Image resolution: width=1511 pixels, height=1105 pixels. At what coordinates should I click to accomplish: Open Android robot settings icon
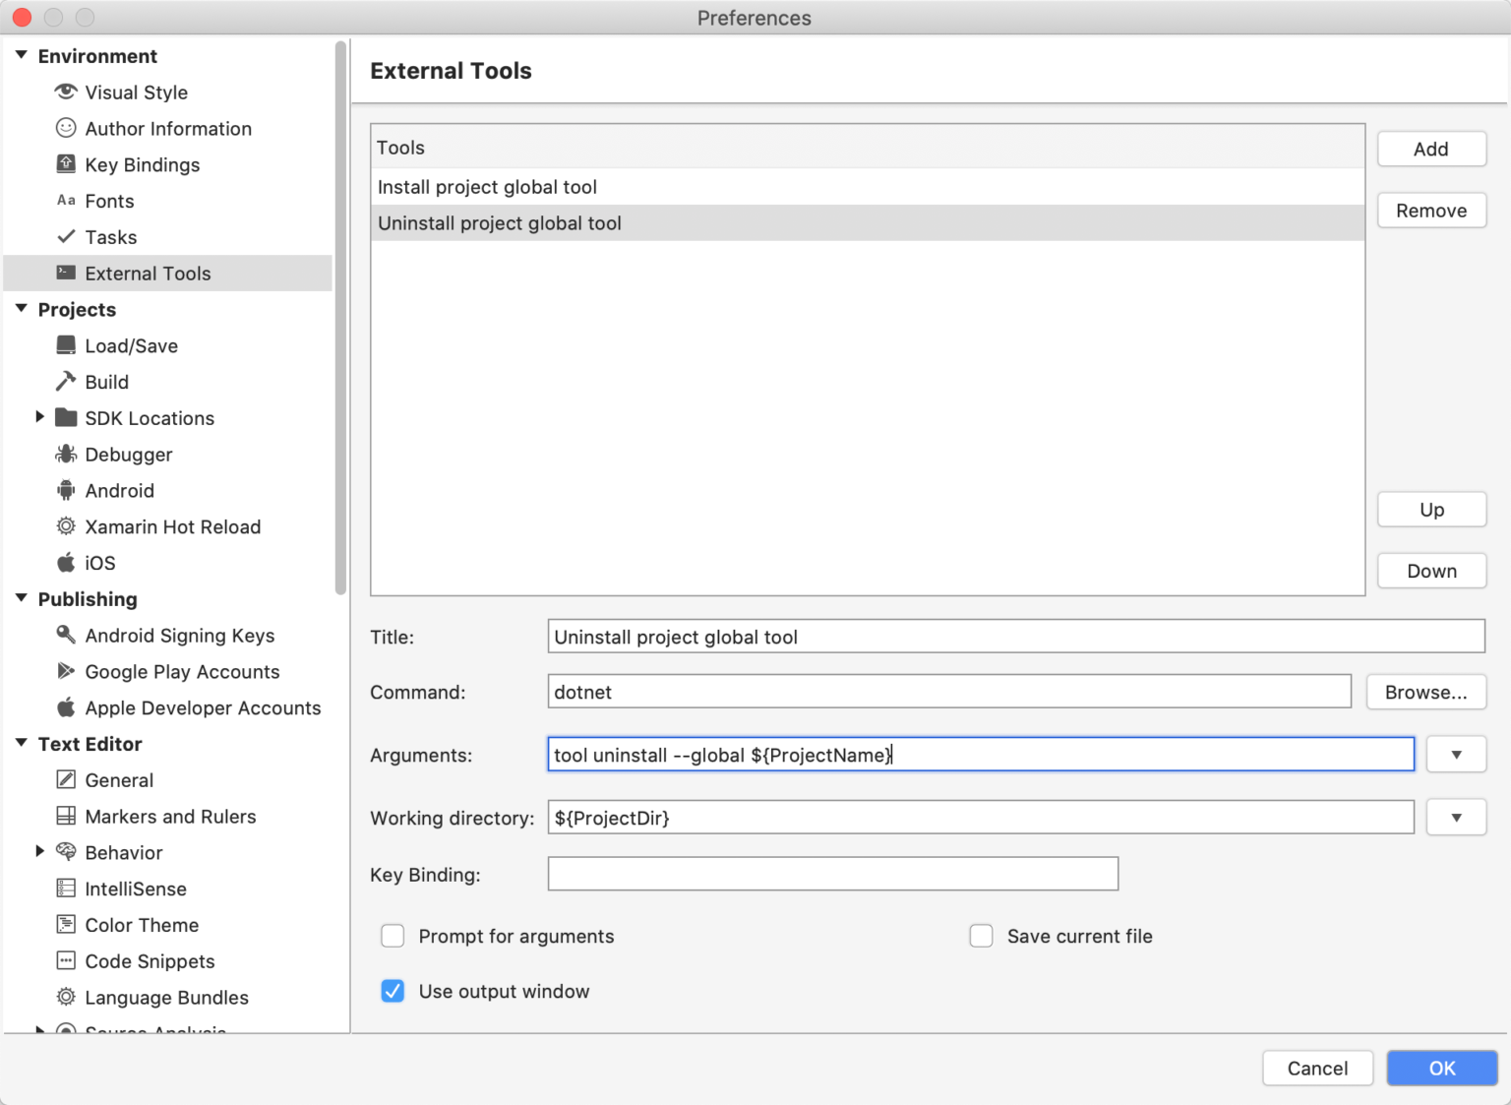[65, 490]
